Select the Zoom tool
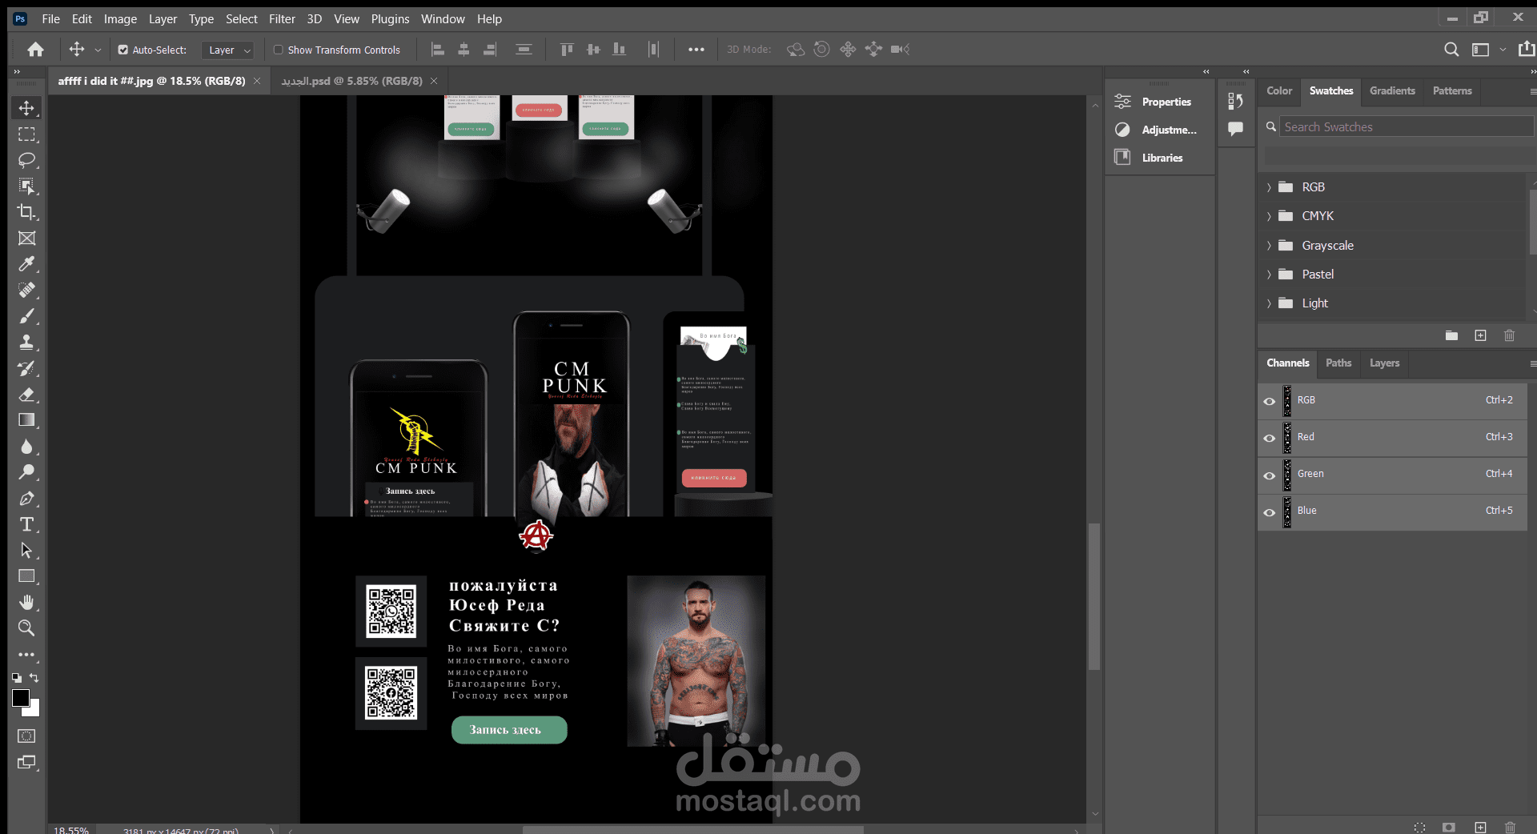1537x834 pixels. [x=26, y=628]
